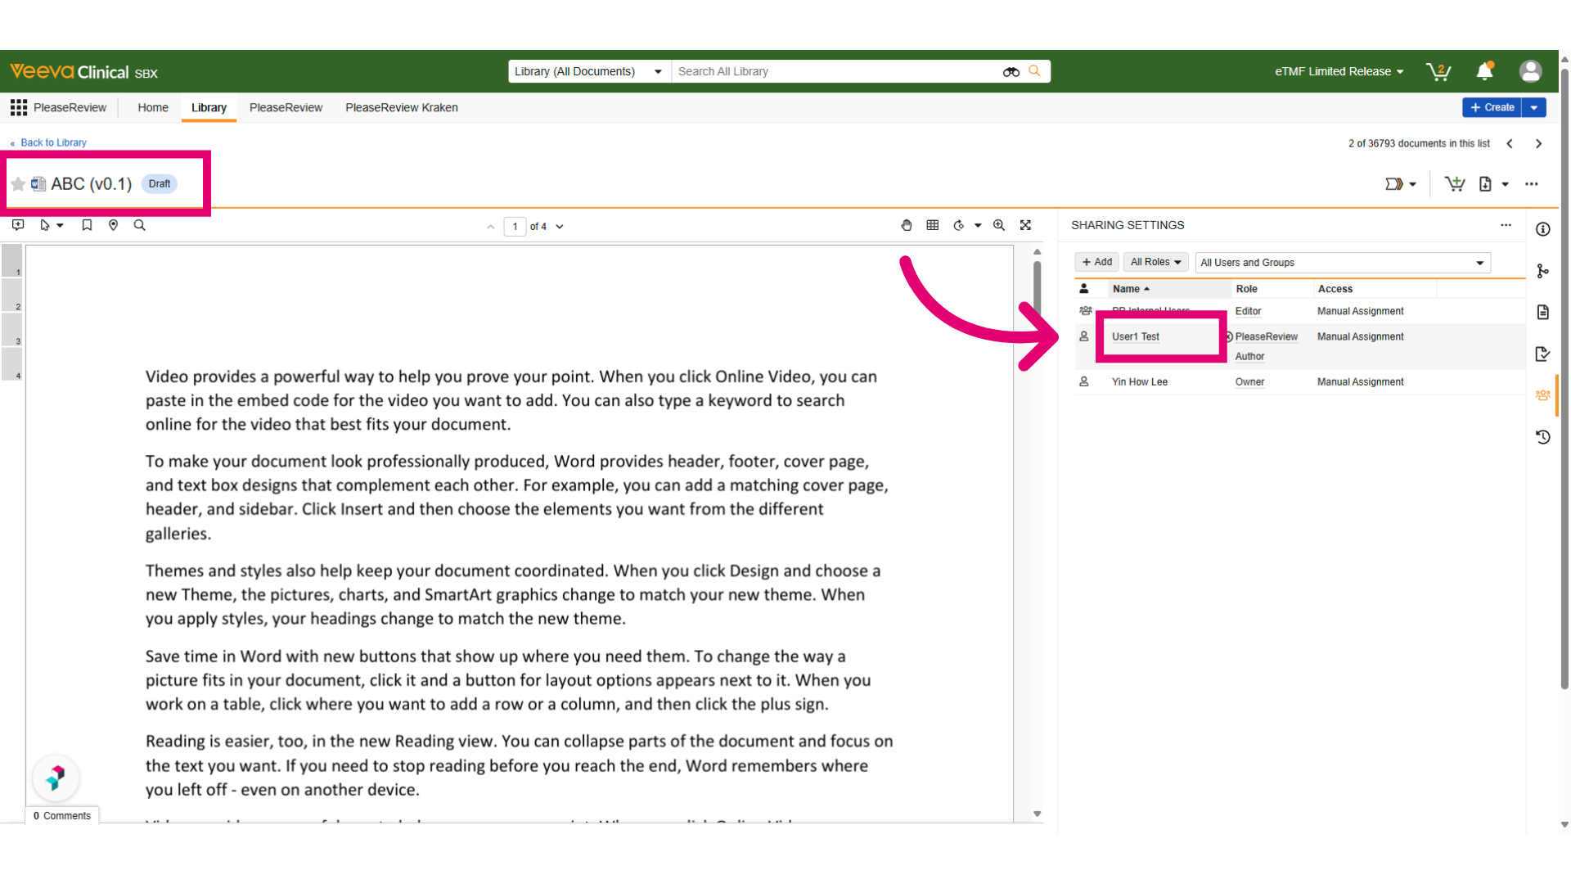Viewport: 1571px width, 884px height.
Task: Click the binoculars advanced search icon
Action: click(1011, 72)
